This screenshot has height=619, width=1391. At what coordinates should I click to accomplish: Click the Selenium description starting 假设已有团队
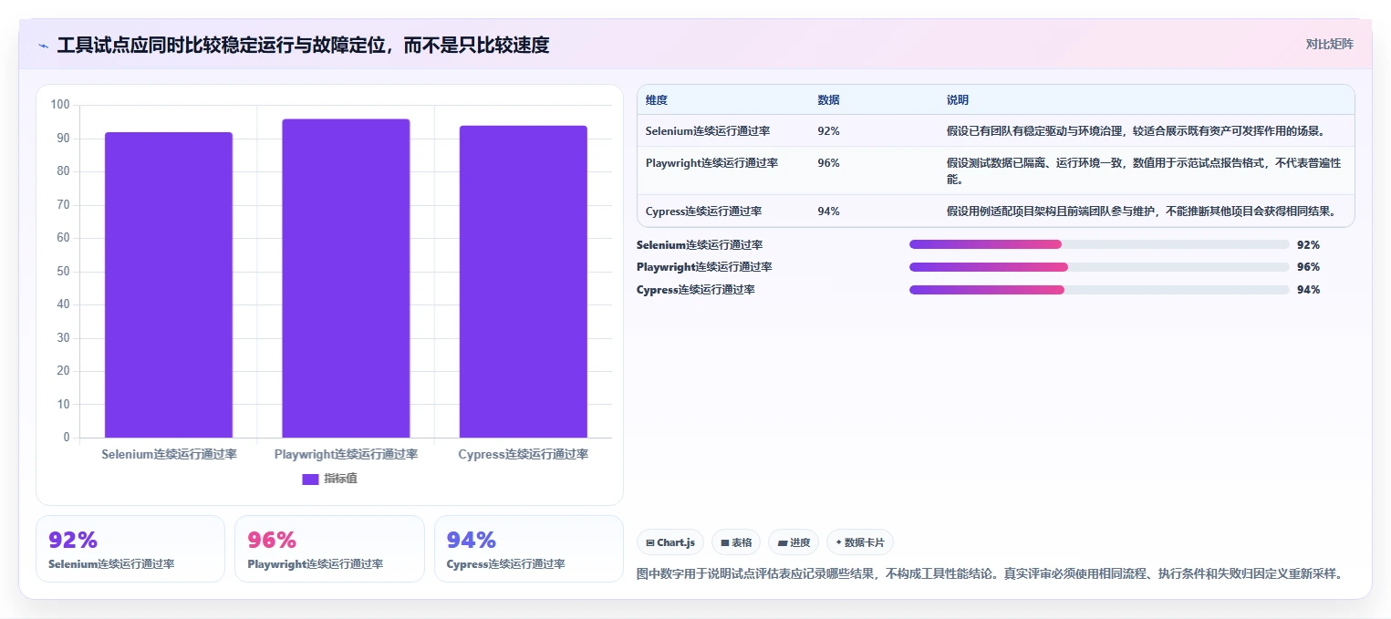[x=1136, y=131]
